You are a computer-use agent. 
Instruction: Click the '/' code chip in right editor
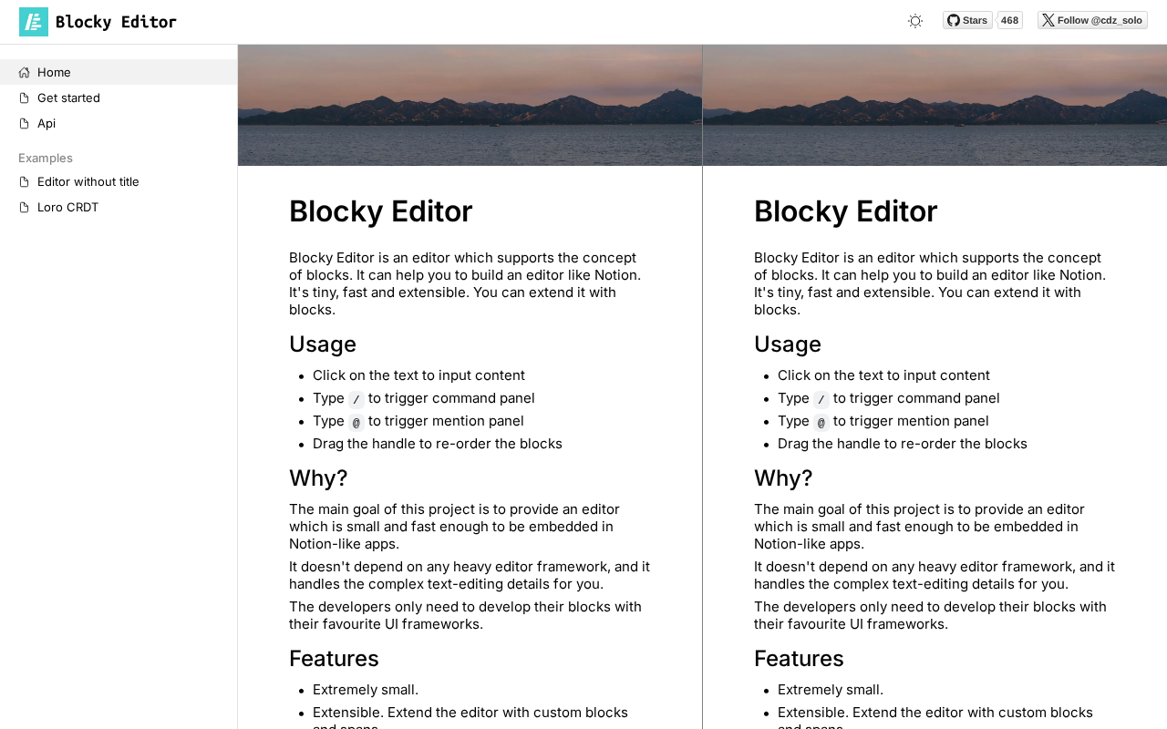(821, 399)
